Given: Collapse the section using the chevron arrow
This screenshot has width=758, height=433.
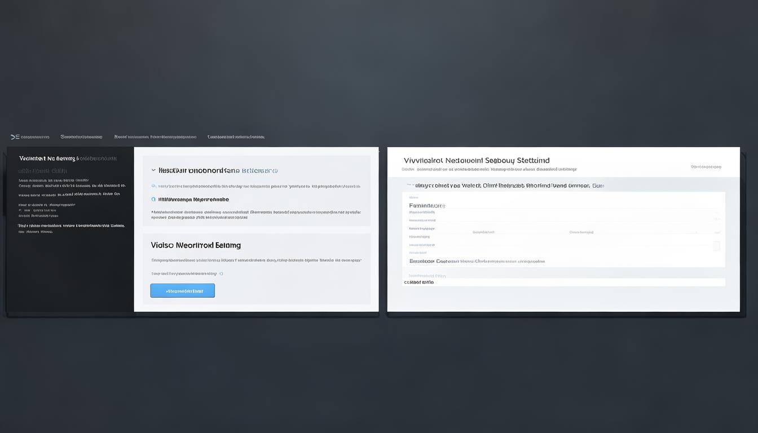Looking at the screenshot, I should (x=153, y=170).
